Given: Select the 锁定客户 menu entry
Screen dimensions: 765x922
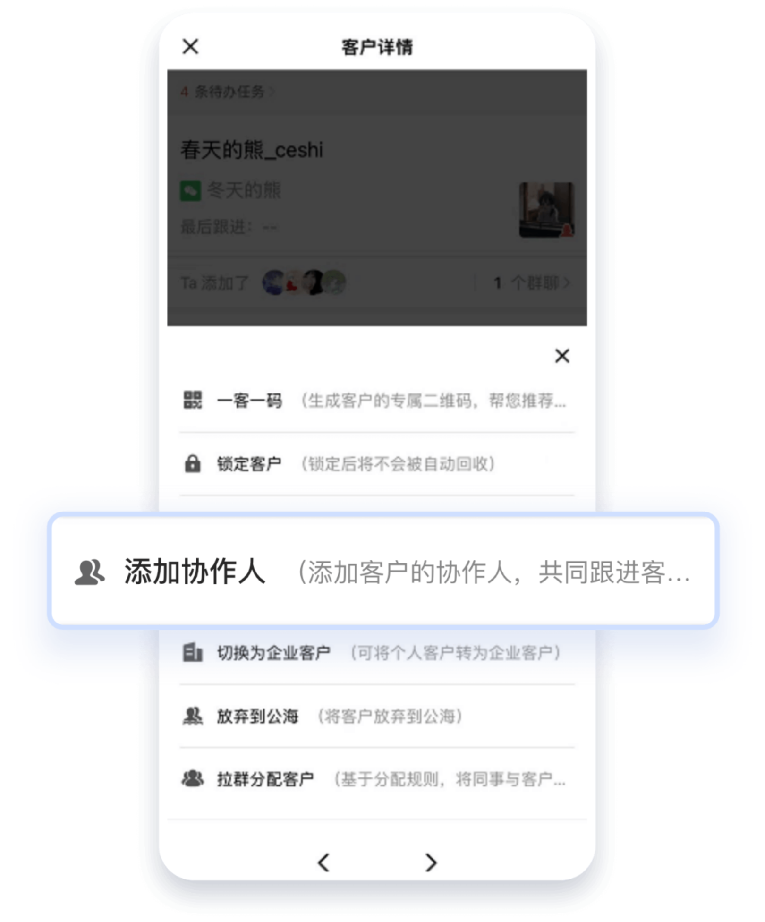Looking at the screenshot, I should (377, 464).
